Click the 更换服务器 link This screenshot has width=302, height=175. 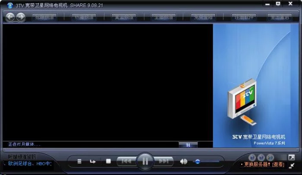257,164
